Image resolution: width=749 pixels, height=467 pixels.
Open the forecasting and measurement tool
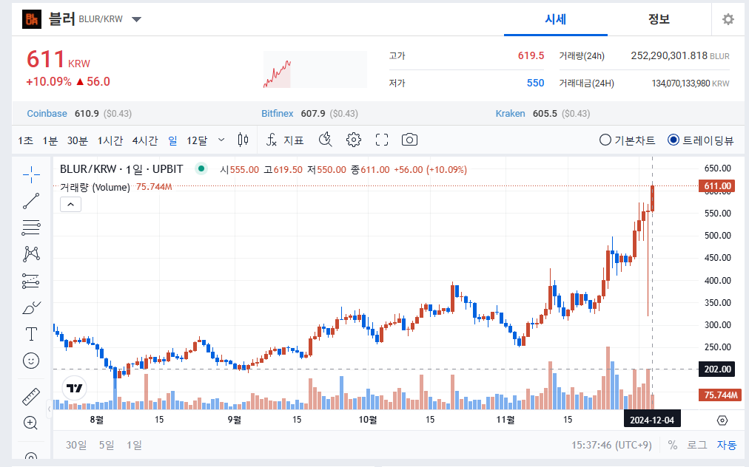click(x=31, y=281)
